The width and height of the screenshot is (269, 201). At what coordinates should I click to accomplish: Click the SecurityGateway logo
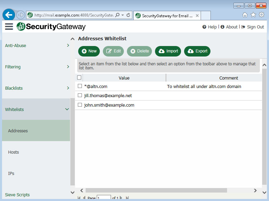point(51,27)
